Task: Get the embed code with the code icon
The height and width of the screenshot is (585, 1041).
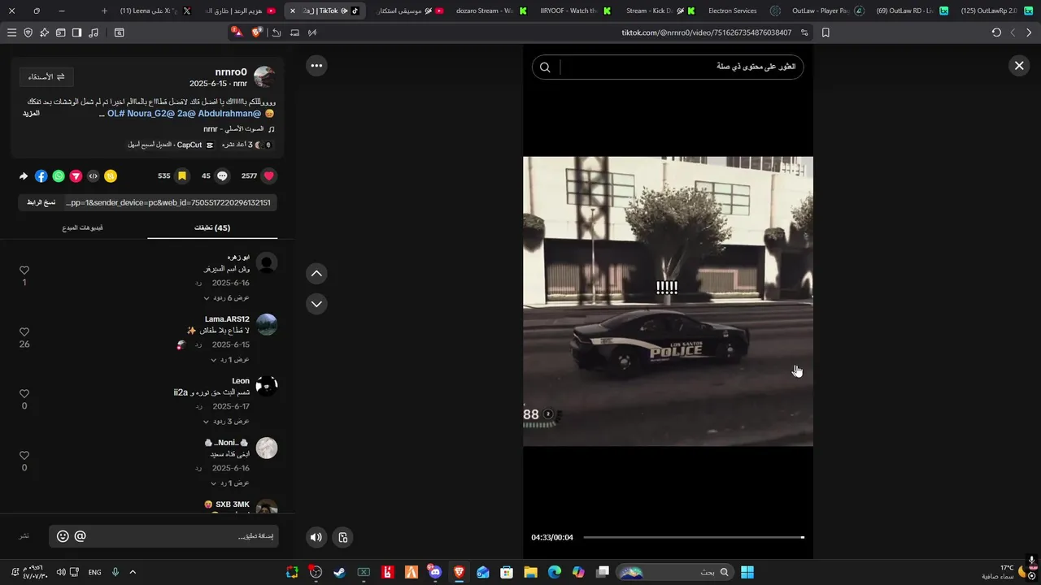Action: [x=94, y=176]
